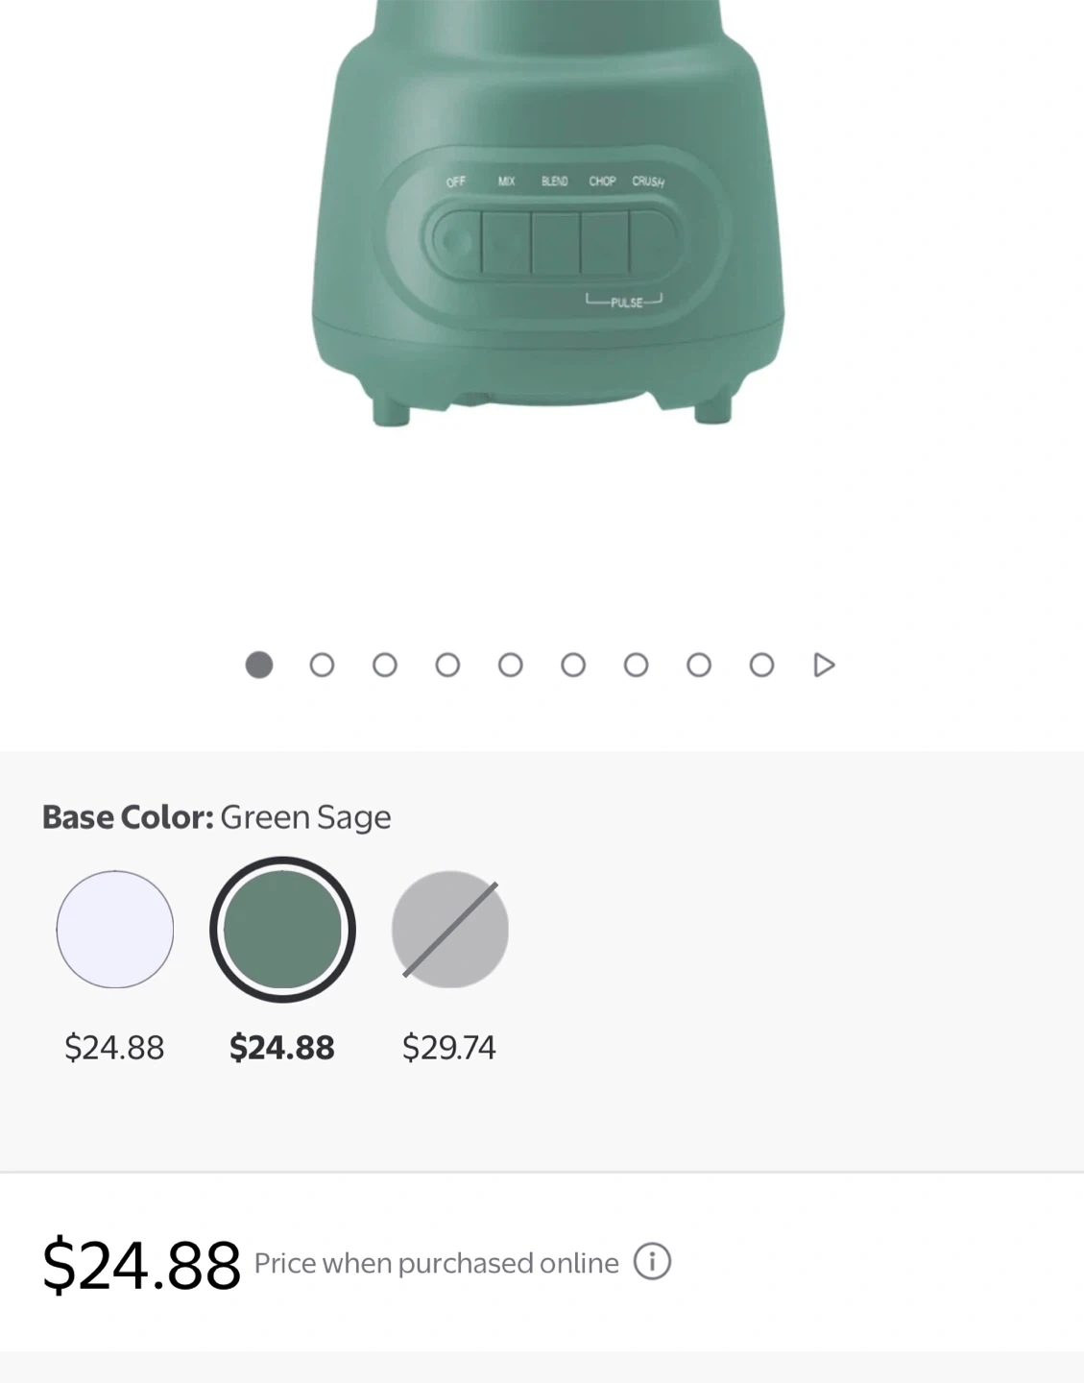This screenshot has height=1383, width=1084.
Task: Show the fourth carousel image dot
Action: (447, 665)
